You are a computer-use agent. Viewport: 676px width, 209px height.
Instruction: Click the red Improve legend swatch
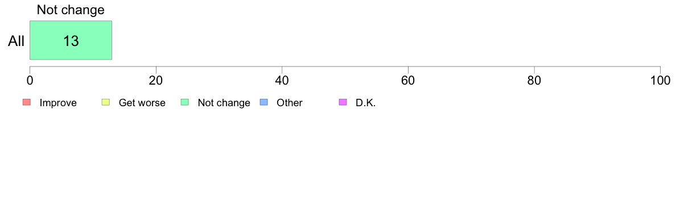(x=27, y=102)
